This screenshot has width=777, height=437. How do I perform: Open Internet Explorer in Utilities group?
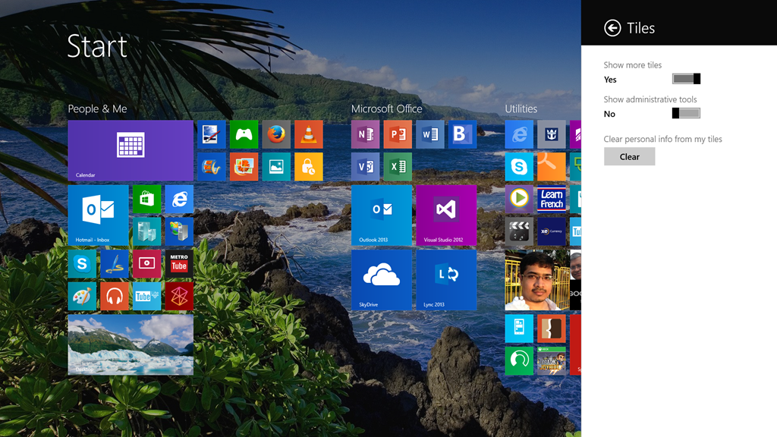tap(519, 134)
